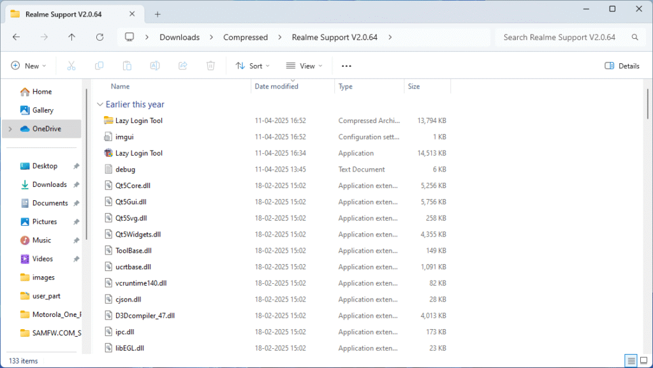Screen dimensions: 653x368
Task: Sort by Size column header
Action: [x=414, y=87]
